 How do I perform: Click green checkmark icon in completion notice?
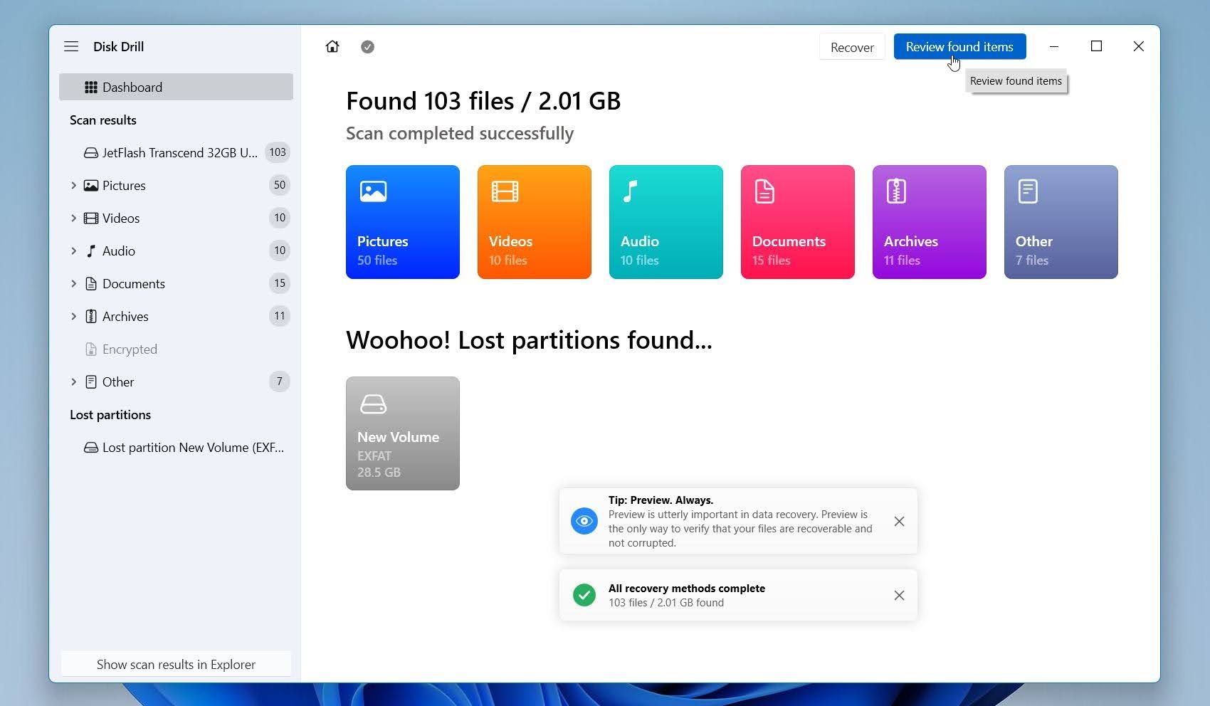click(x=584, y=595)
